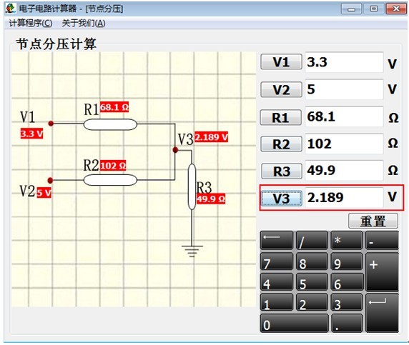
Task: Click the V2 value field showing 5
Action: click(x=344, y=89)
